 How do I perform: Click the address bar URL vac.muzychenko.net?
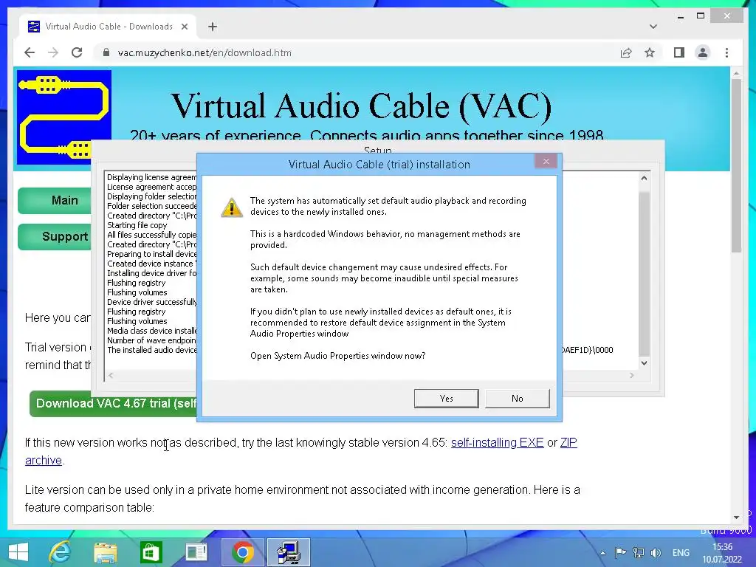205,52
